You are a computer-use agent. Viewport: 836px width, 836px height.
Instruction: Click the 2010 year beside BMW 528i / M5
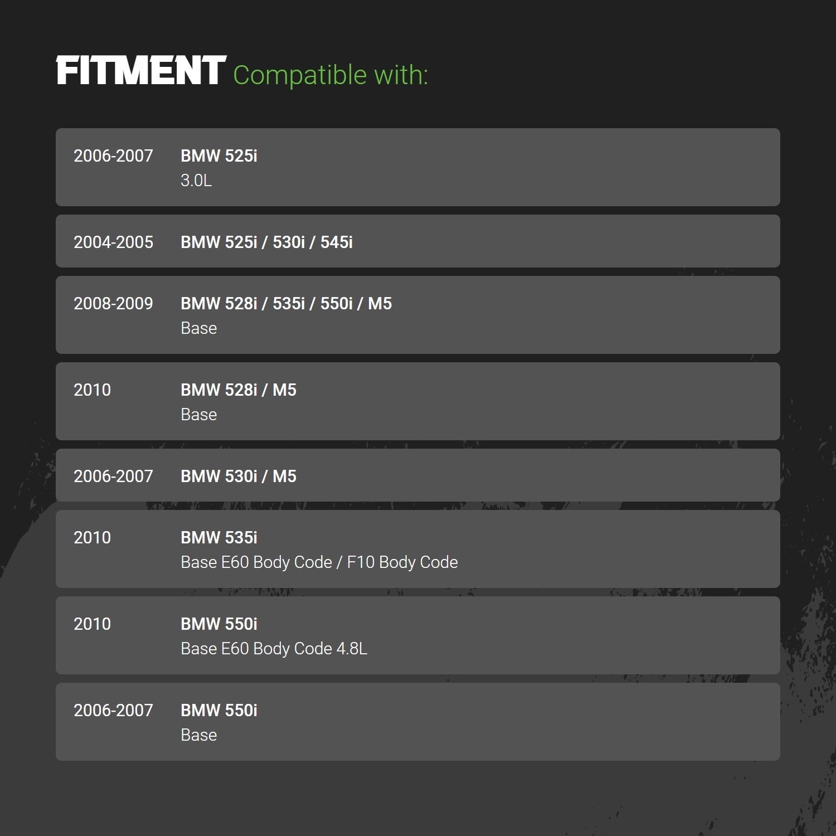[x=92, y=390]
